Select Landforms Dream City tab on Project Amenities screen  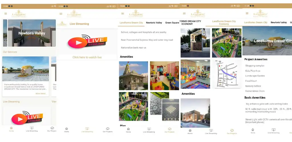coord(256,22)
